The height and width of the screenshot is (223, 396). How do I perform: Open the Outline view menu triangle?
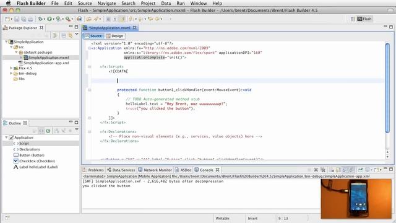tap(77, 129)
